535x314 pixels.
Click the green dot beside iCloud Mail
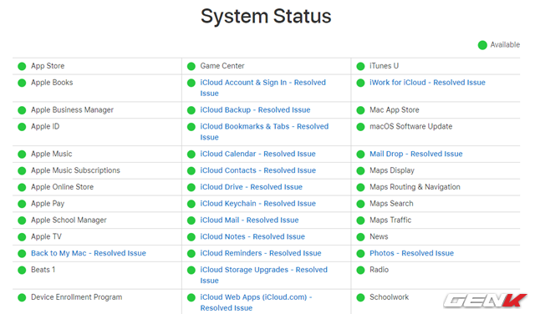pos(191,220)
